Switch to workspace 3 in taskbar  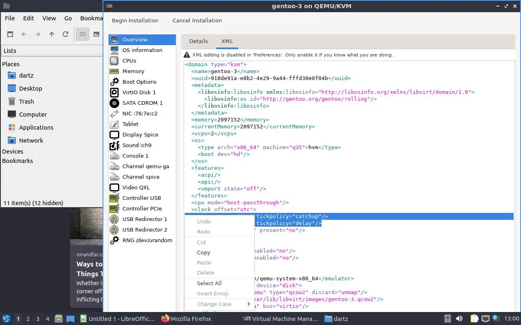point(38,319)
